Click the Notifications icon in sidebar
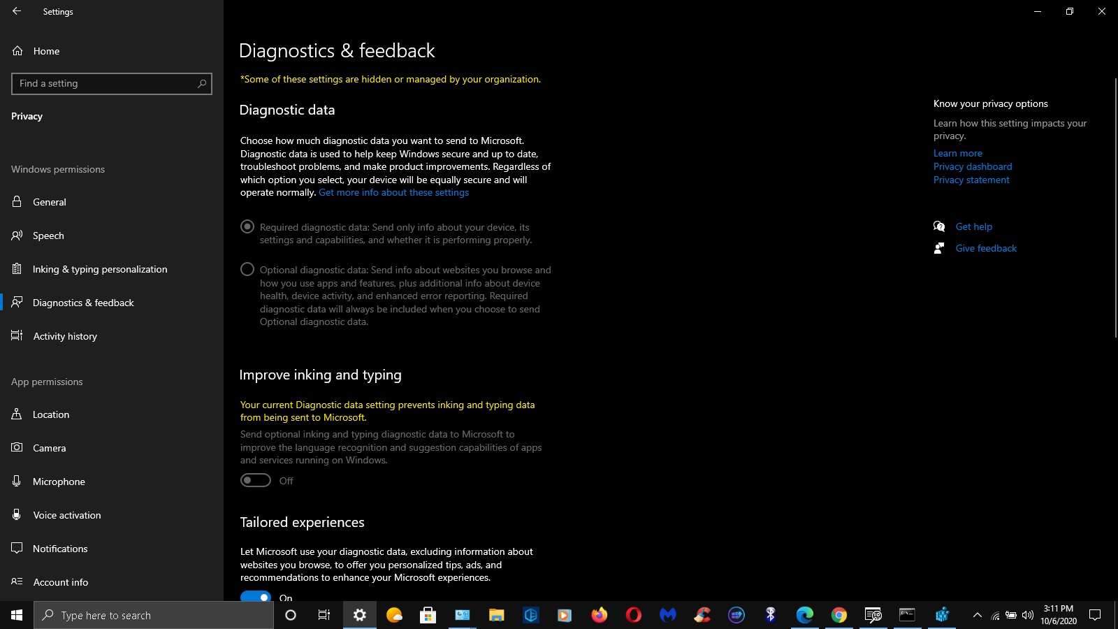Image resolution: width=1118 pixels, height=629 pixels. click(17, 548)
